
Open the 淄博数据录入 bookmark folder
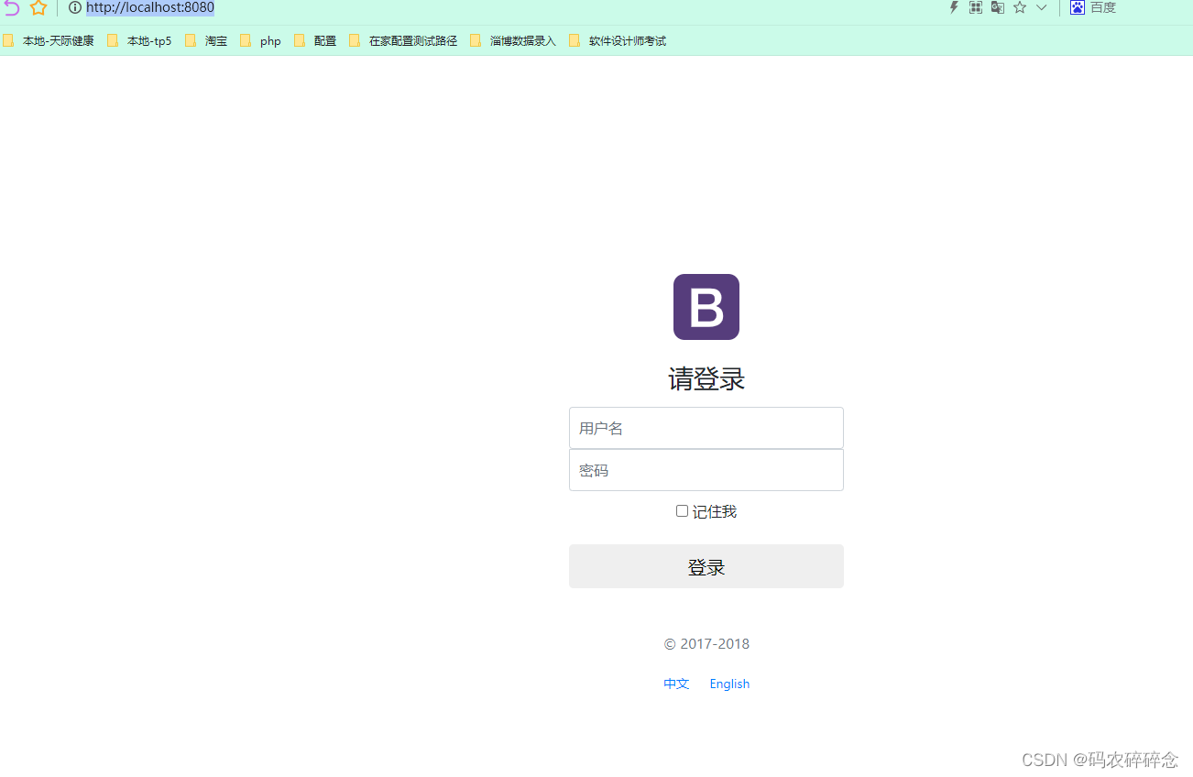(514, 41)
